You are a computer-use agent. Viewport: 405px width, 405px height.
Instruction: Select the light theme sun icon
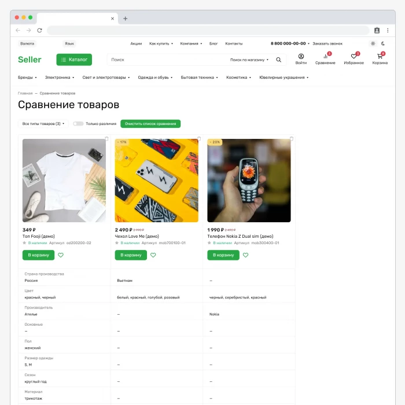pyautogui.click(x=373, y=43)
